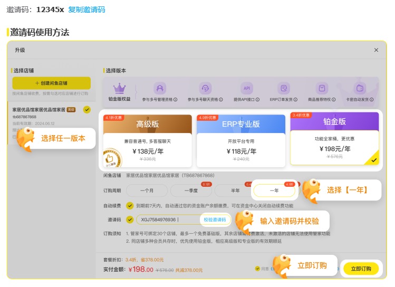Viewport: 395px width, 287px height.
Task: Select the 高级版 plan card
Action: [x=147, y=141]
